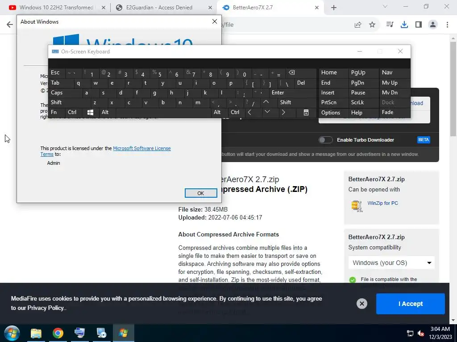Click Windows logo key on On-Screen Keyboard
This screenshot has height=342, width=457.
point(90,112)
